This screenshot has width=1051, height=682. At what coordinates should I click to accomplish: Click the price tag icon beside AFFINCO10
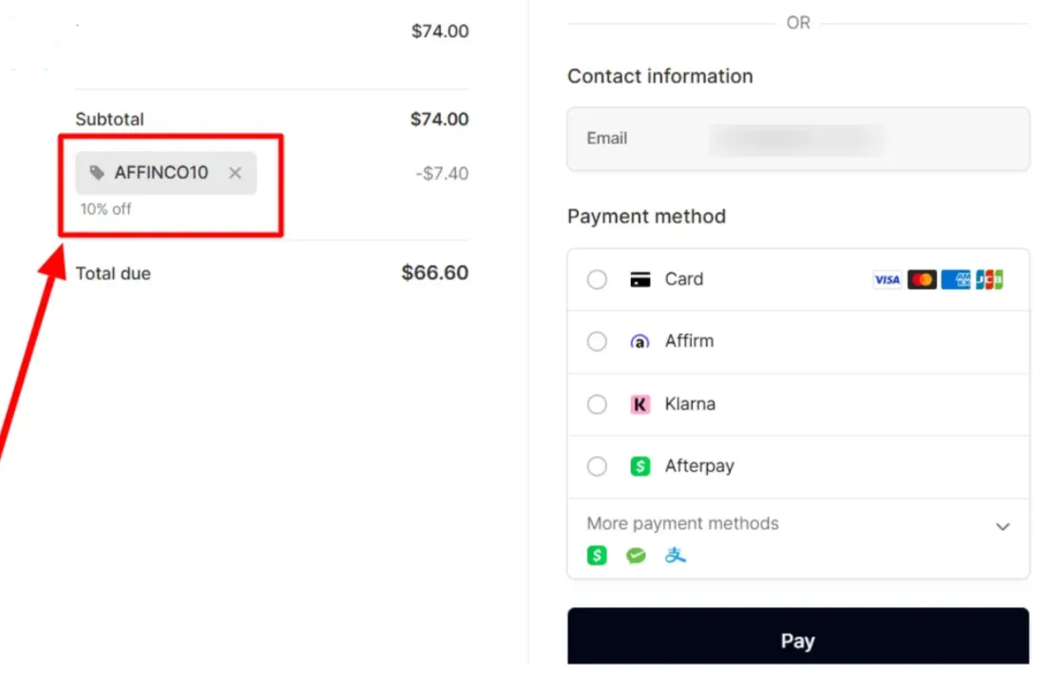[97, 173]
